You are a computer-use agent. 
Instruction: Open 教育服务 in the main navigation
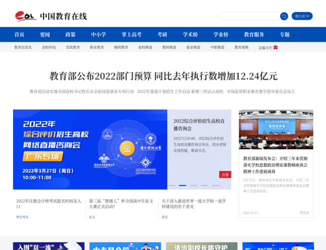click(254, 34)
